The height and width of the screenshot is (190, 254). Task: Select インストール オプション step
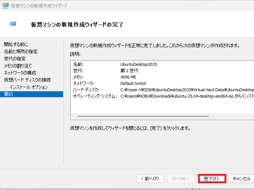pos(28,87)
